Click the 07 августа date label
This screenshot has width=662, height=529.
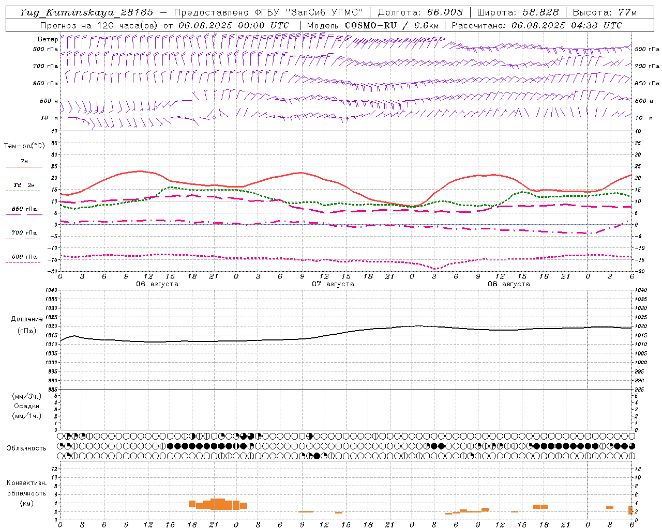(333, 284)
